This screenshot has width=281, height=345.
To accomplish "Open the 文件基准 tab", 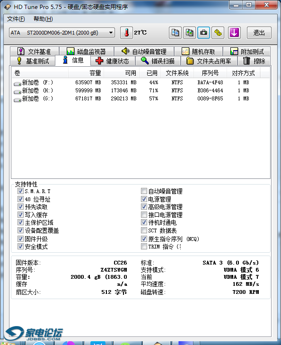I will pyautogui.click(x=35, y=52).
